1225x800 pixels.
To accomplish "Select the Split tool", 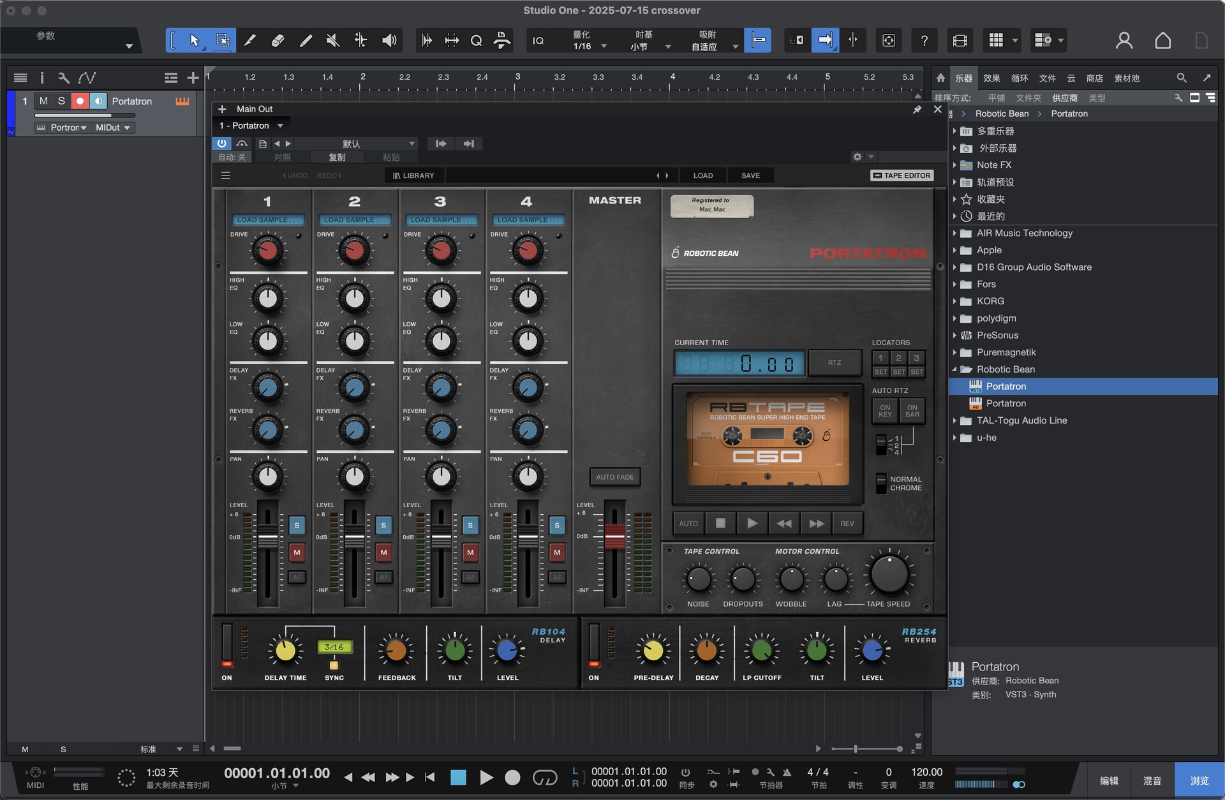I will coord(250,41).
